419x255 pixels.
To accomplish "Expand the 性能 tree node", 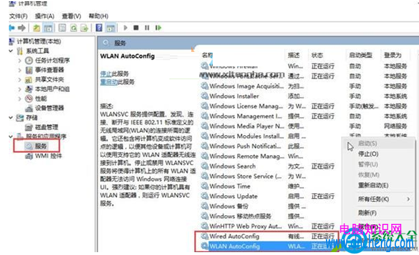I will point(20,99).
